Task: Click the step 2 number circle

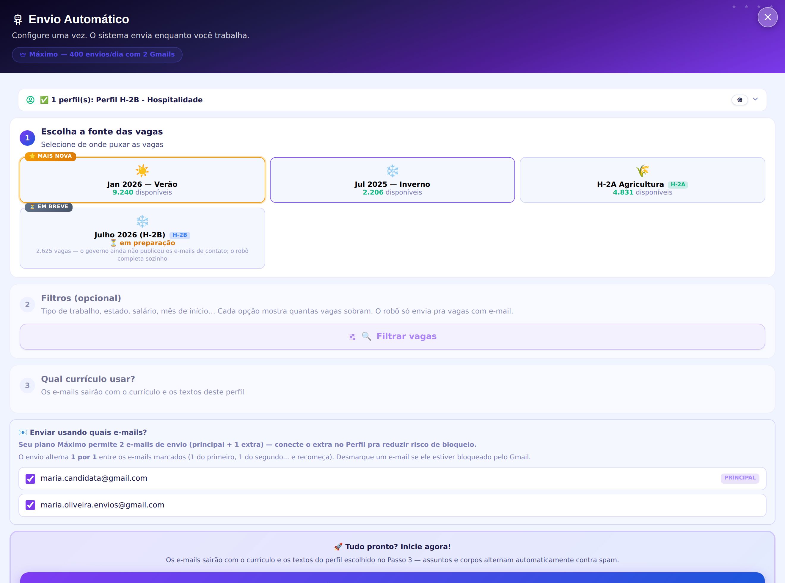Action: tap(27, 305)
